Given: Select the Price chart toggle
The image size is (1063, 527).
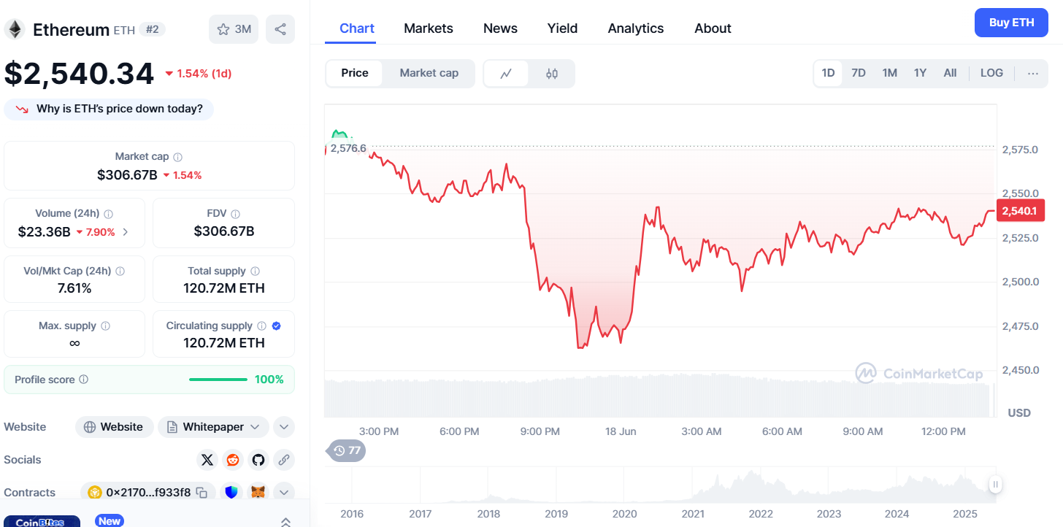Looking at the screenshot, I should click(355, 73).
